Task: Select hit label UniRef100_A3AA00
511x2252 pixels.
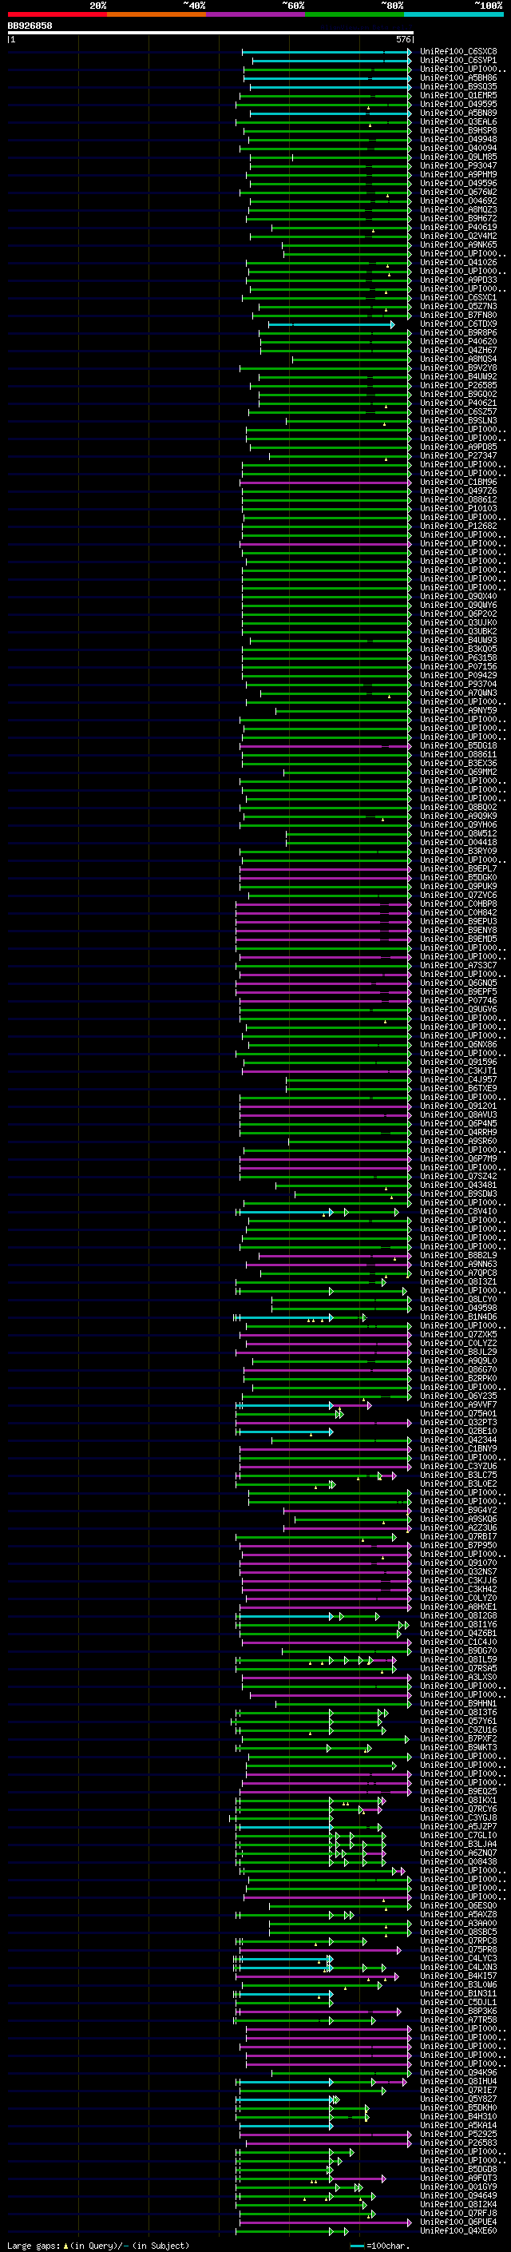Action: coord(458,1924)
